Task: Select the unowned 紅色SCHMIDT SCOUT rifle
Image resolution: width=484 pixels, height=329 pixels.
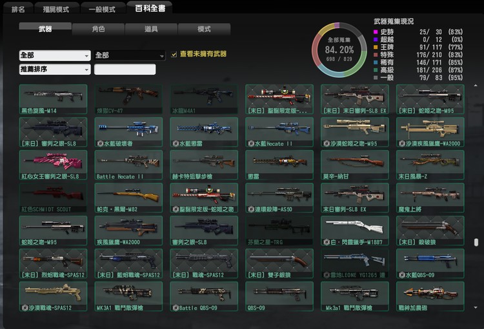Action: 53,198
